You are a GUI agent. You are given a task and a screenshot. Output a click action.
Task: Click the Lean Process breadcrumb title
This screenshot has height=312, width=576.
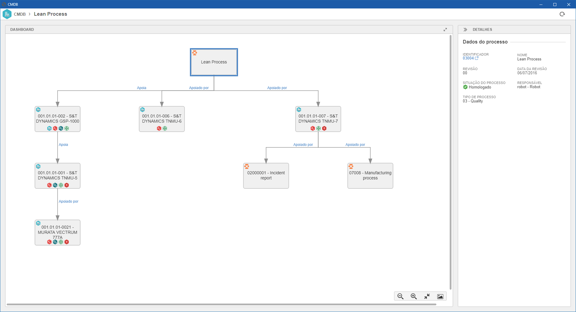[50, 14]
